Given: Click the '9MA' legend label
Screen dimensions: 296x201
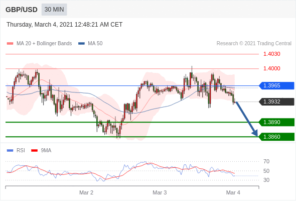Looking at the screenshot, I should 46,151.
